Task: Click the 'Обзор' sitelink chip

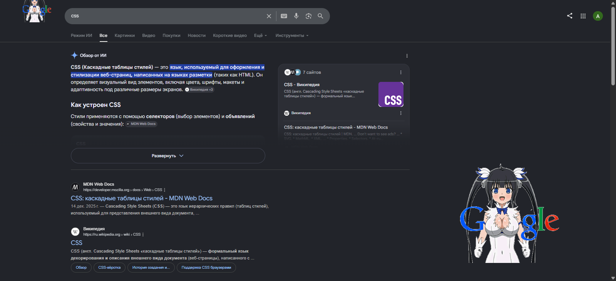Action: [x=81, y=268]
